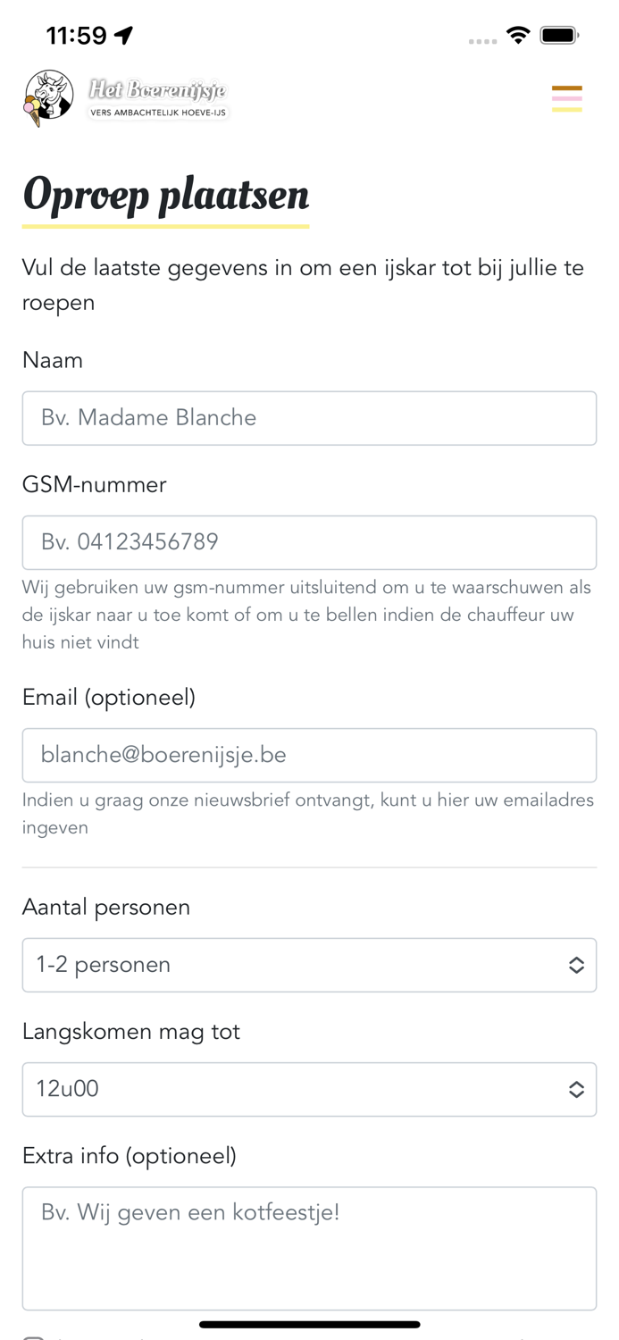
Task: Click the GSM-nummer input field
Action: pyautogui.click(x=309, y=542)
